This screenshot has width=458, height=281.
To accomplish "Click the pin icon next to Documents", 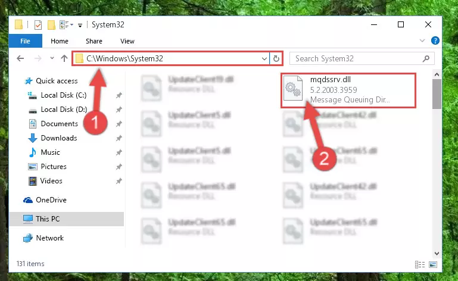I will (x=119, y=124).
